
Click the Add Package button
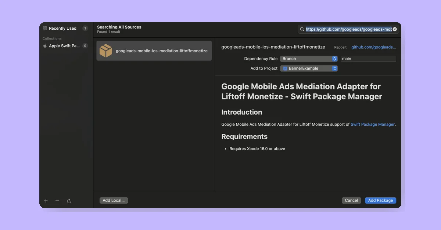(x=380, y=200)
